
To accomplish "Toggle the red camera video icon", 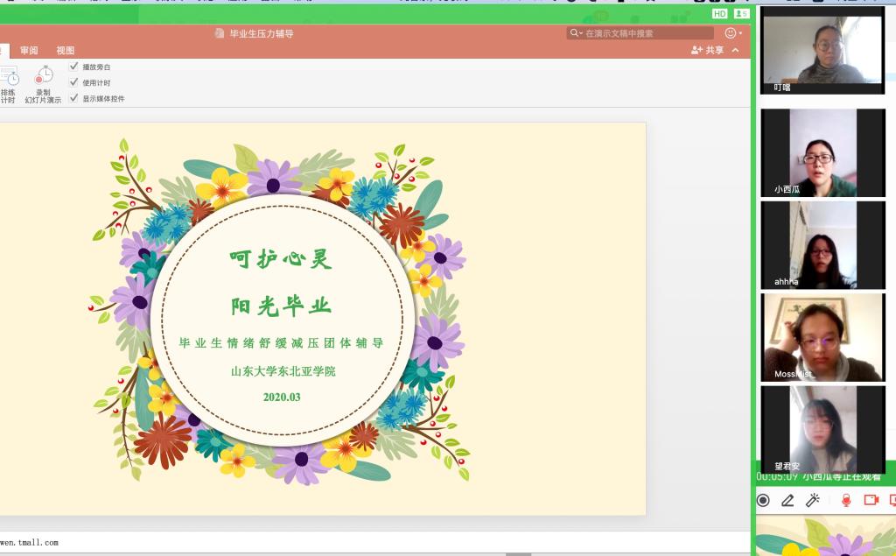I will [871, 500].
